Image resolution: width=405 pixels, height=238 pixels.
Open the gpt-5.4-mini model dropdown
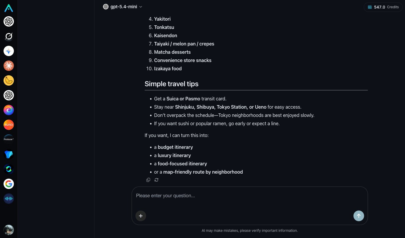pos(123,7)
